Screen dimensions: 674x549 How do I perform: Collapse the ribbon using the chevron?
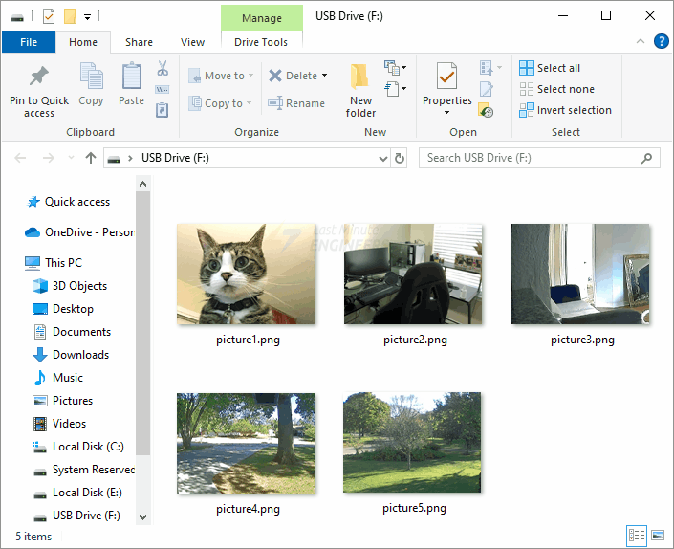(641, 42)
